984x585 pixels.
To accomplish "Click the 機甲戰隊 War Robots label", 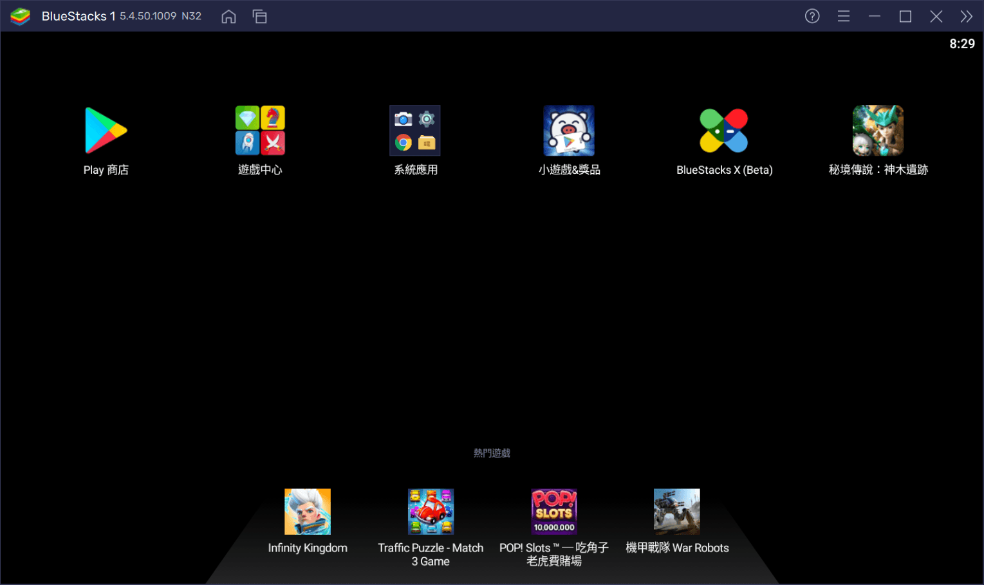I will 677,548.
